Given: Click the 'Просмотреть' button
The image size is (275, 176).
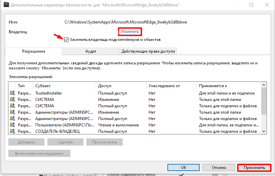Looking at the screenshot, I should pos(105,142).
